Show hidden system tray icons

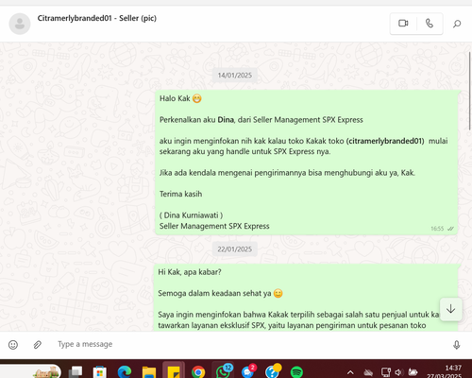point(350,372)
